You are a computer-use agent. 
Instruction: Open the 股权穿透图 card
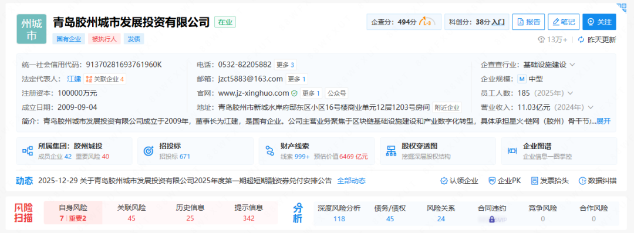coord(438,151)
